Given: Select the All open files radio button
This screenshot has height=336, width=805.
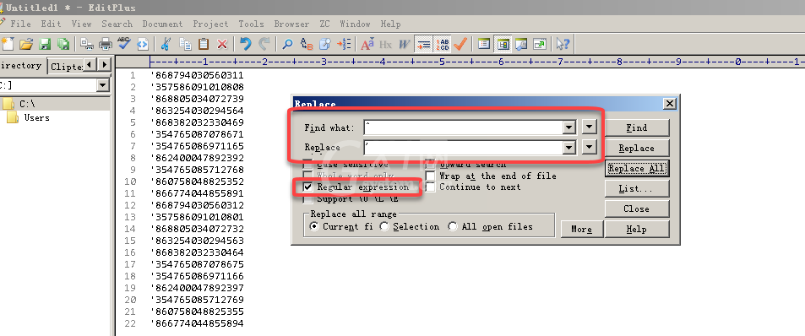Looking at the screenshot, I should (453, 226).
